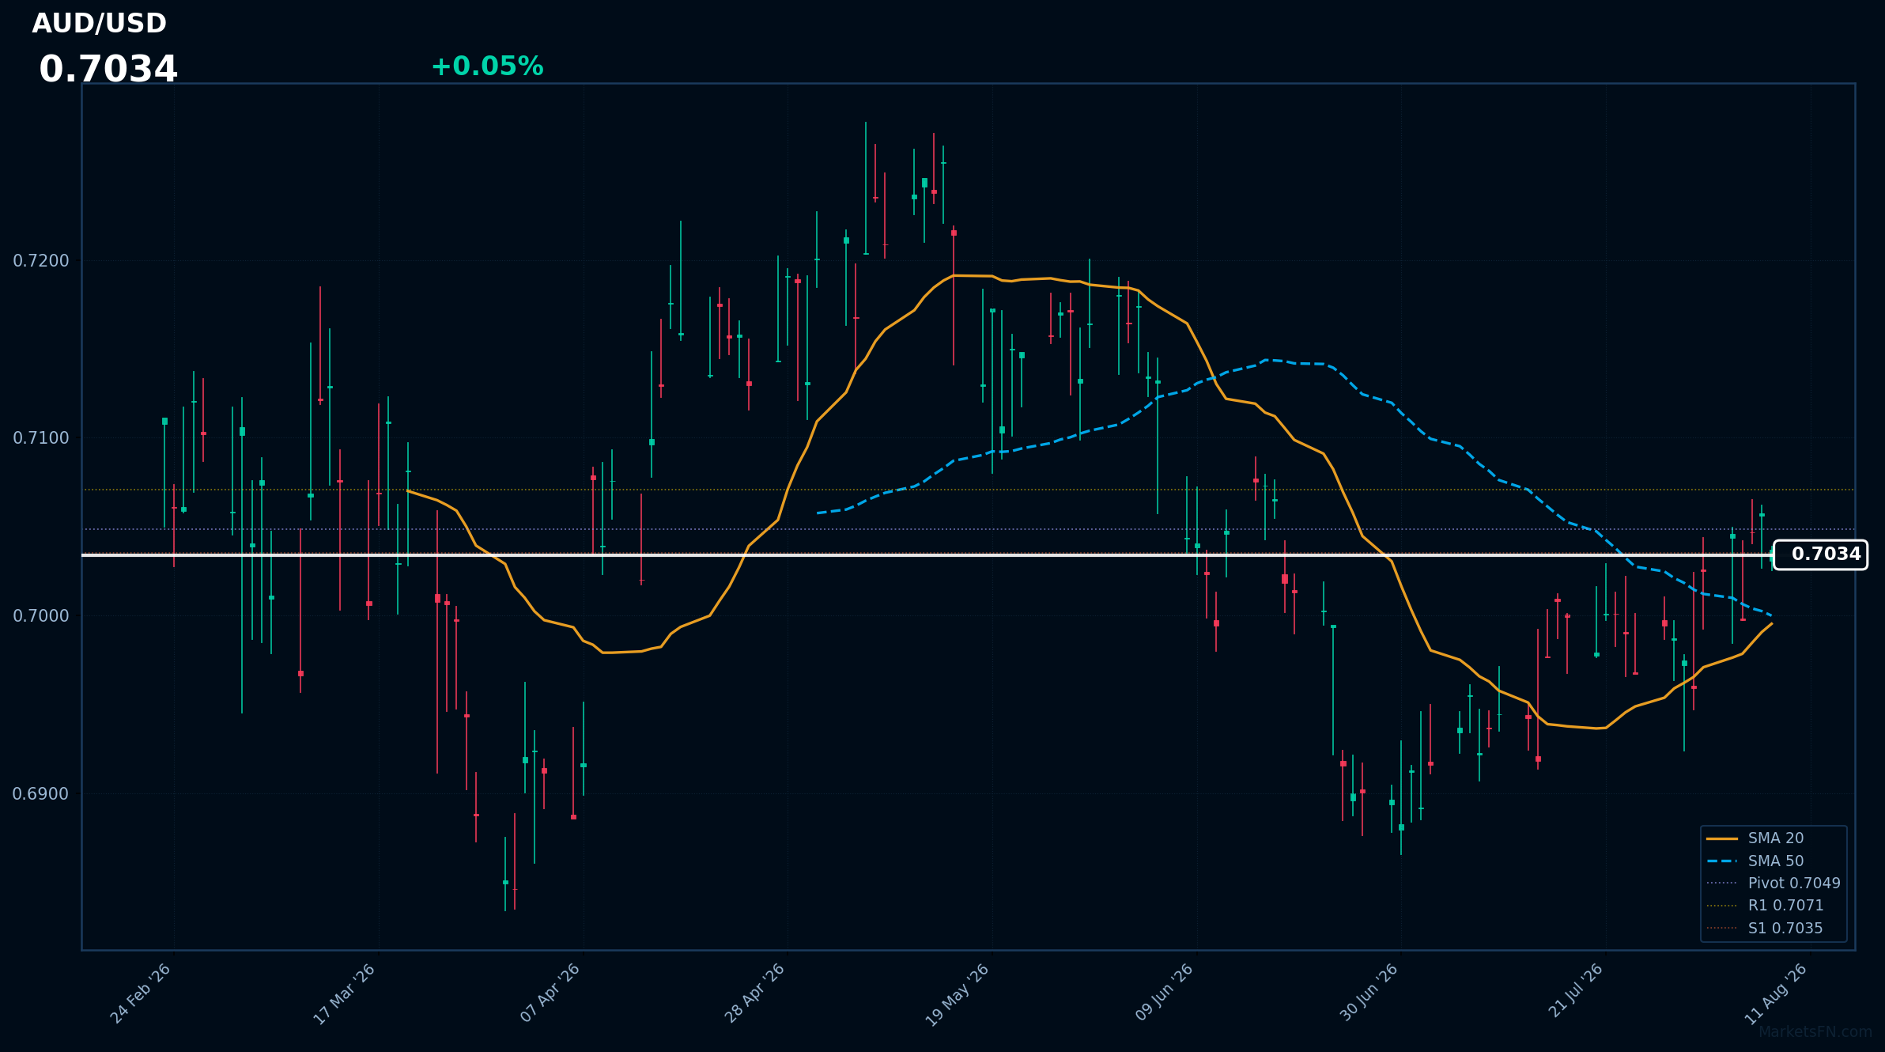Click the blue dashed SMA 50 legend sample
The image size is (1885, 1052).
[1722, 861]
